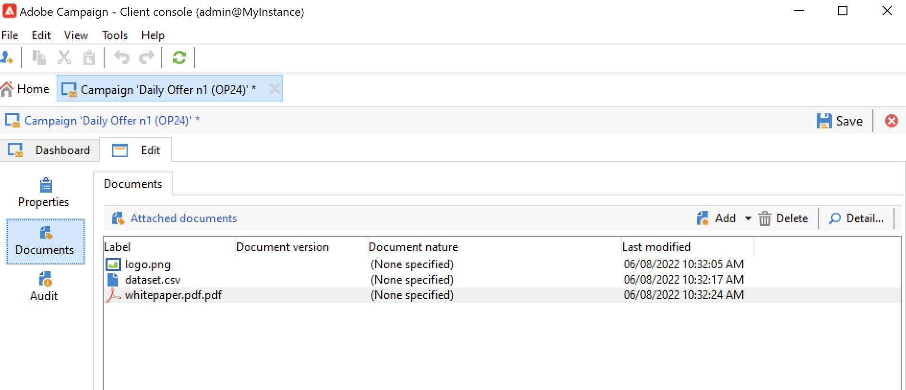Viewport: 906px width, 390px height.
Task: Go to the Home tab
Action: [25, 89]
